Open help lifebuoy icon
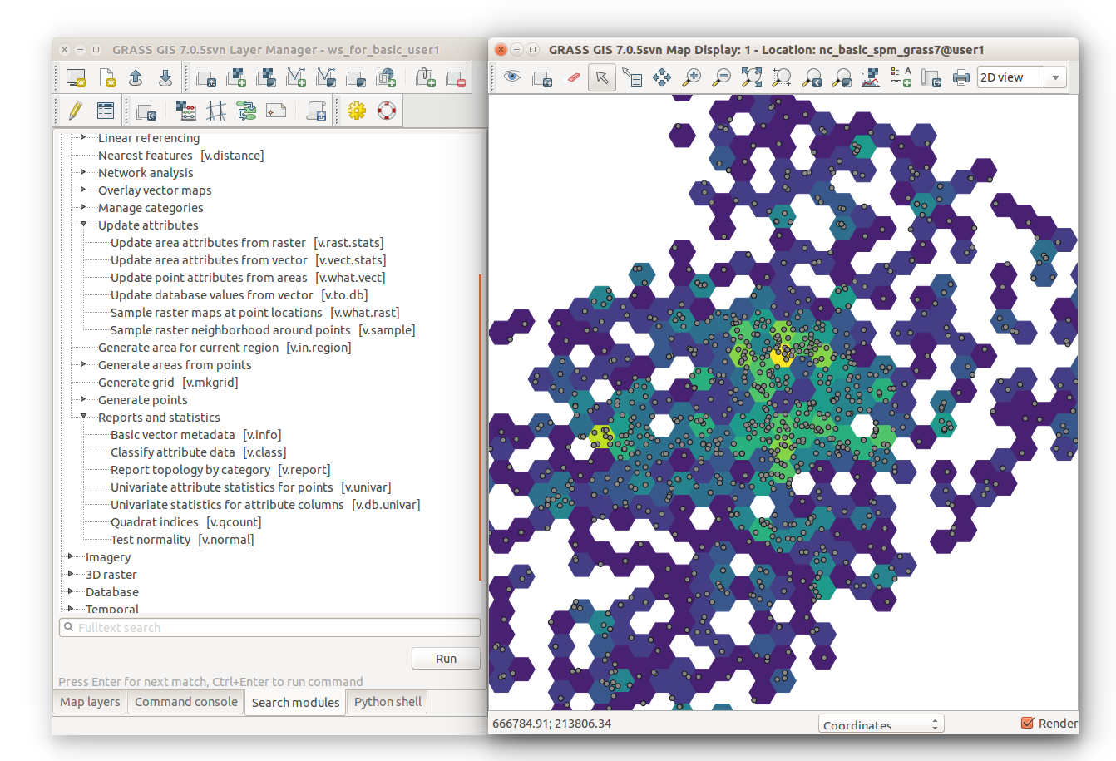 (387, 111)
